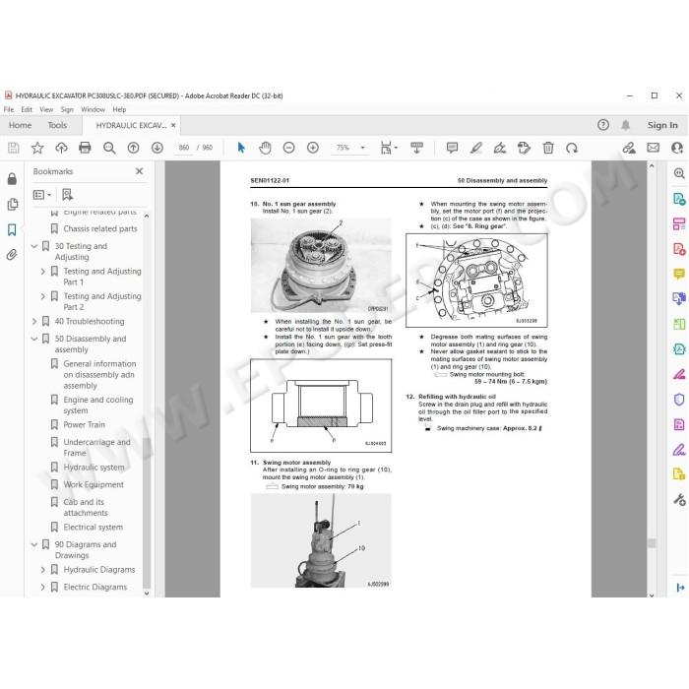Send file by email envelope icon

pyautogui.click(x=653, y=148)
